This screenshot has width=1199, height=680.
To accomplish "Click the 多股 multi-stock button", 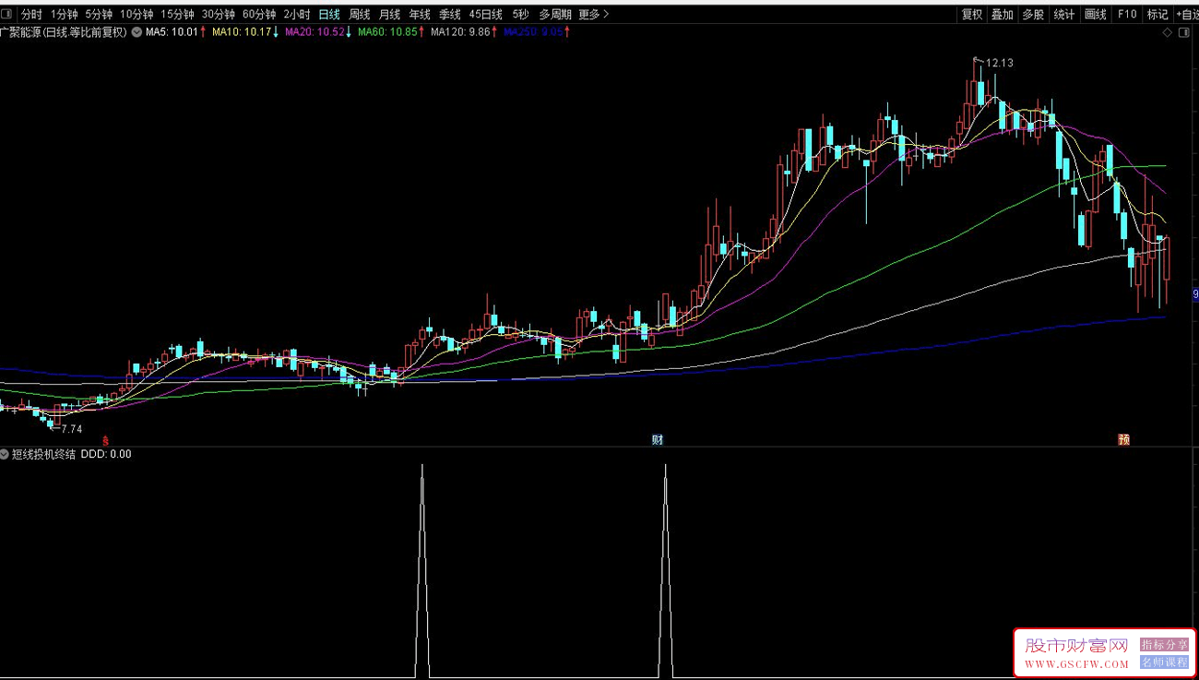I will 1033,15.
